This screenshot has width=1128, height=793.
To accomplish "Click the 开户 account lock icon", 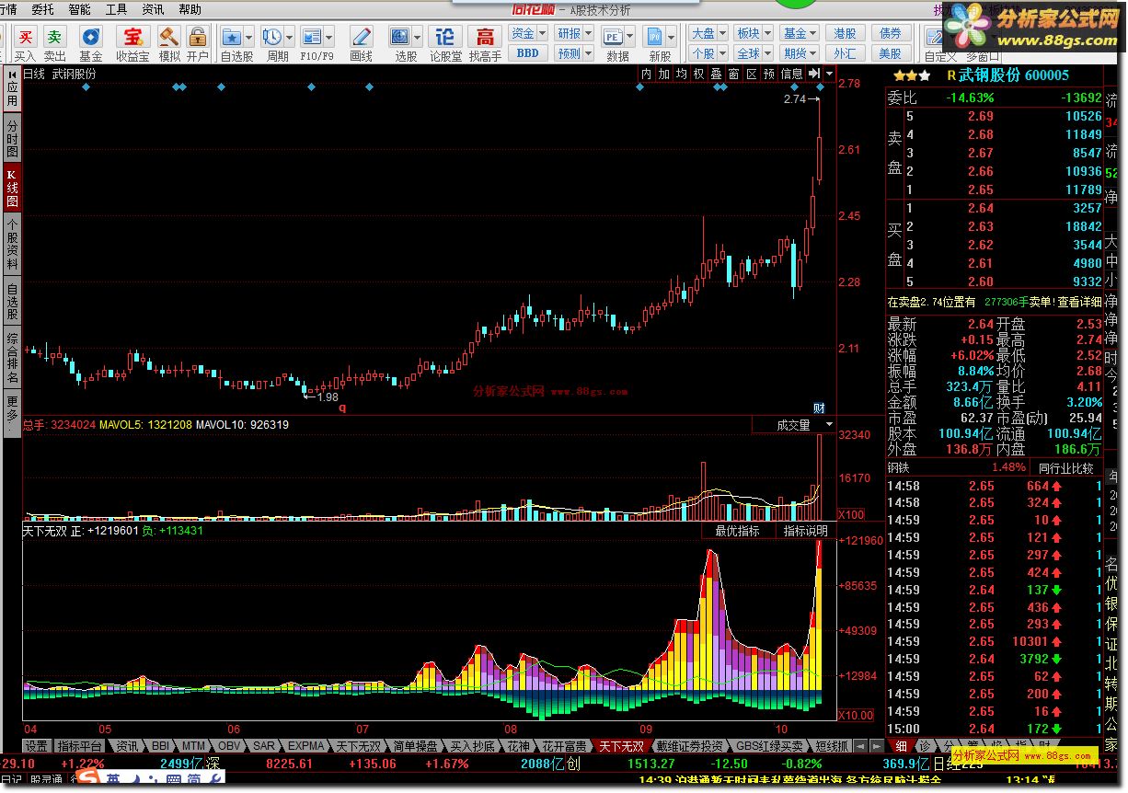I will pos(197,37).
